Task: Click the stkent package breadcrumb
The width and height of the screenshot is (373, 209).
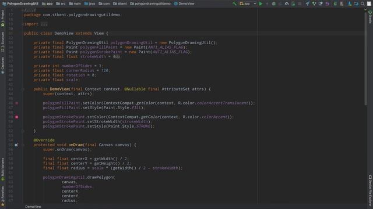Action: 120,4
